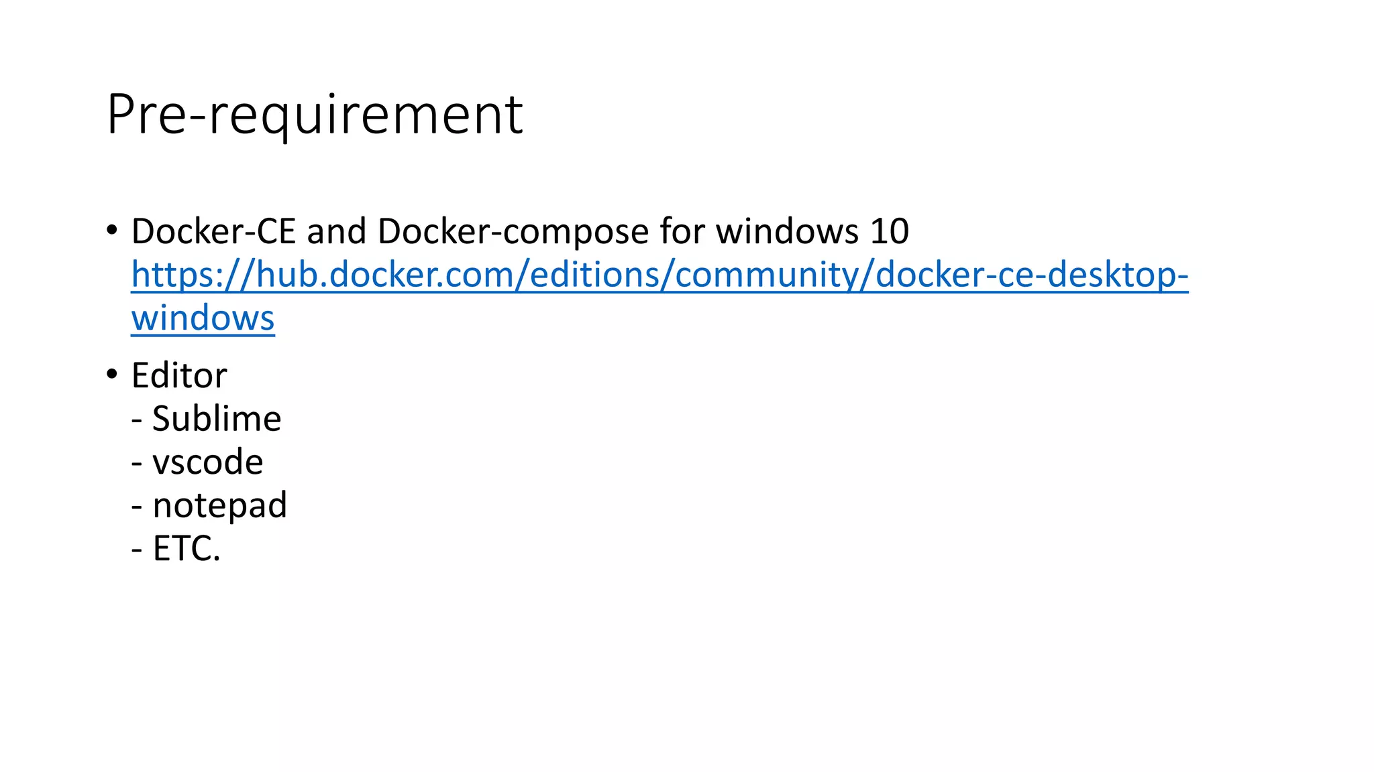Click the "Docker-compose" word in first bullet

click(x=513, y=233)
